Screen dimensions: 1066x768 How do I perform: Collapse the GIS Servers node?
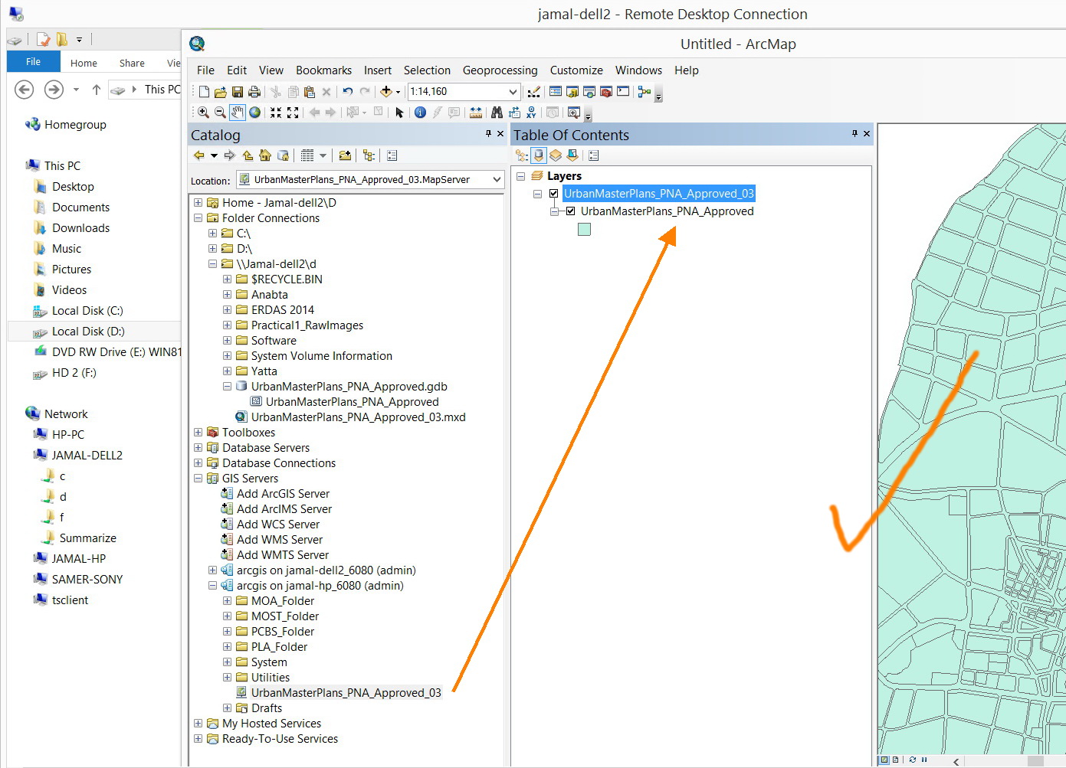tap(198, 479)
